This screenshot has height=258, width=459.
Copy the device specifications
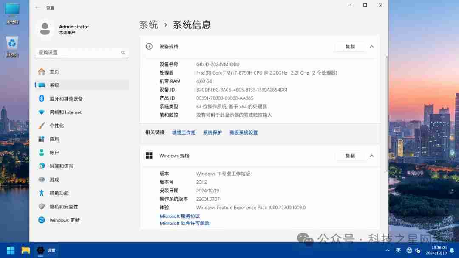pos(350,47)
